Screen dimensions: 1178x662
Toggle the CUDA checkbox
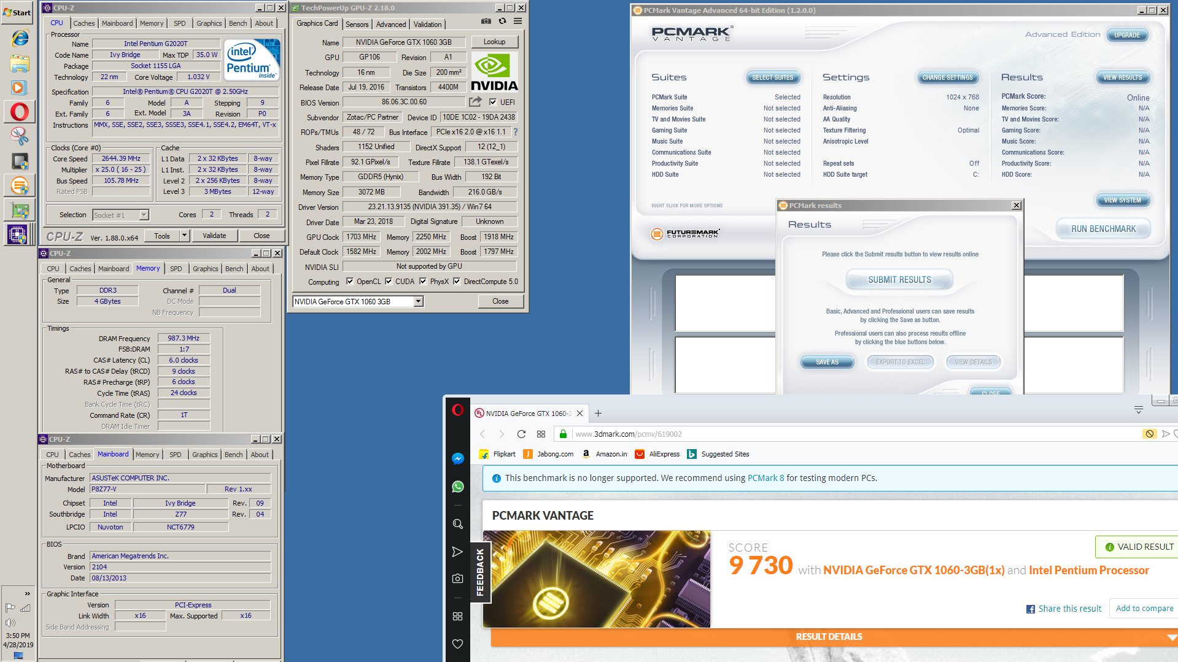(x=389, y=282)
